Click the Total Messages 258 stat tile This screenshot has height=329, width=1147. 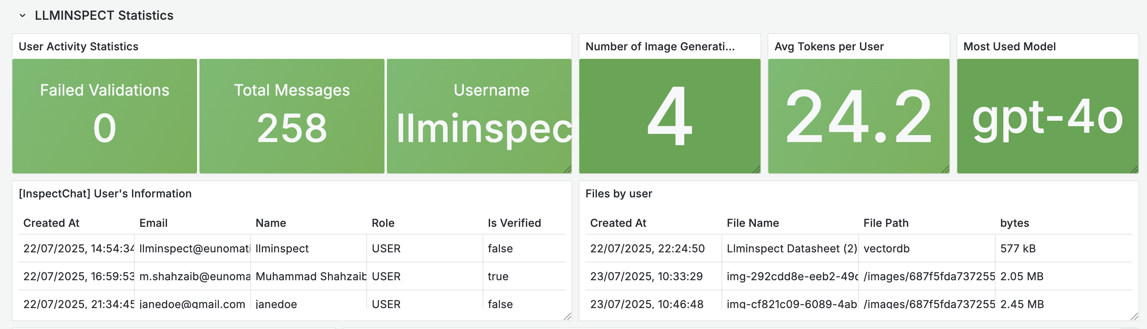[x=292, y=116]
